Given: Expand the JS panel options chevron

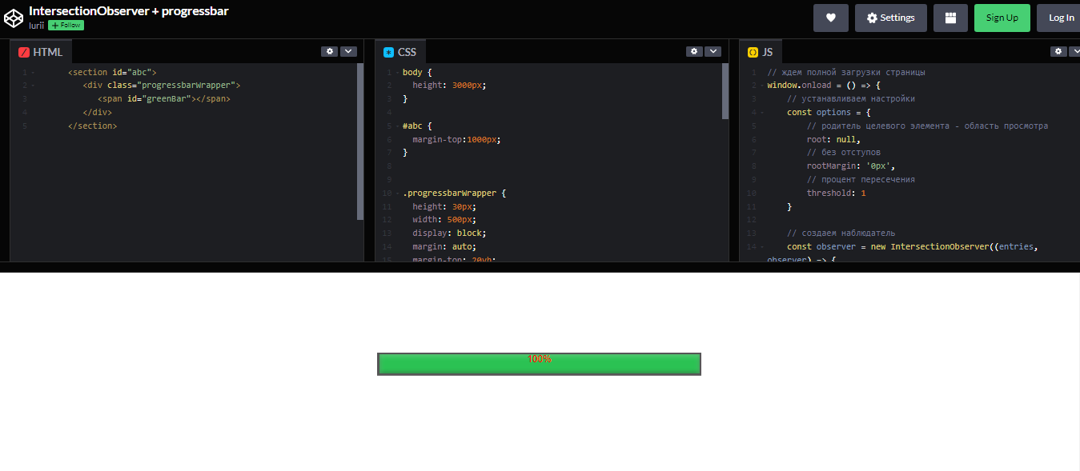Looking at the screenshot, I should (1075, 51).
